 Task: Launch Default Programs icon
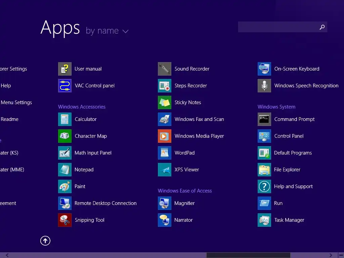(x=264, y=153)
